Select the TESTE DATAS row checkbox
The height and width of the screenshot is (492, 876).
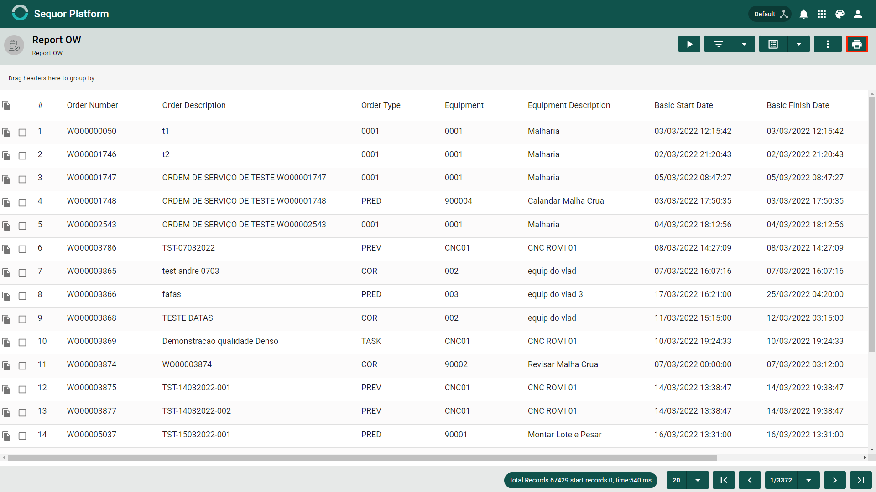pos(22,319)
